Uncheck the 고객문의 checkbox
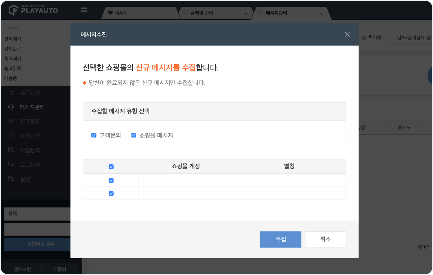433x275 pixels. coord(94,135)
